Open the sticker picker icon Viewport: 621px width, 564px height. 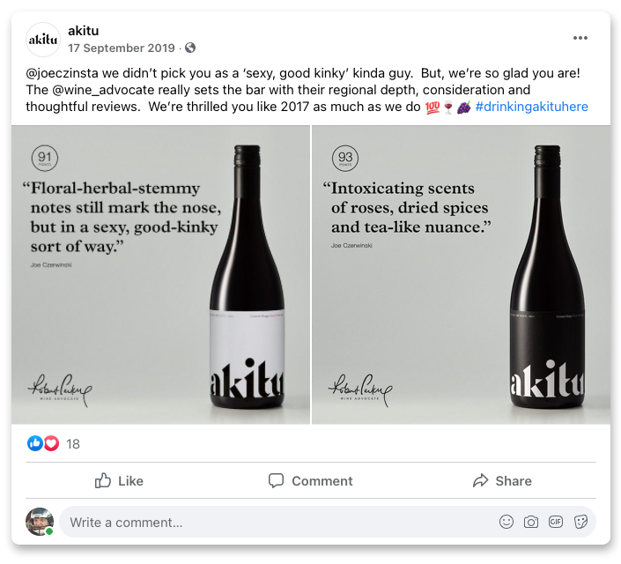pos(580,522)
